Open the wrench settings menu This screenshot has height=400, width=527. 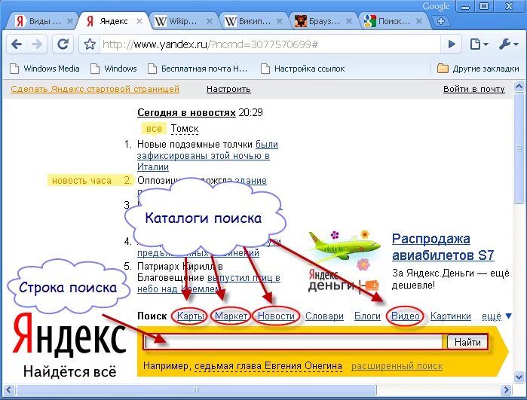coord(508,44)
